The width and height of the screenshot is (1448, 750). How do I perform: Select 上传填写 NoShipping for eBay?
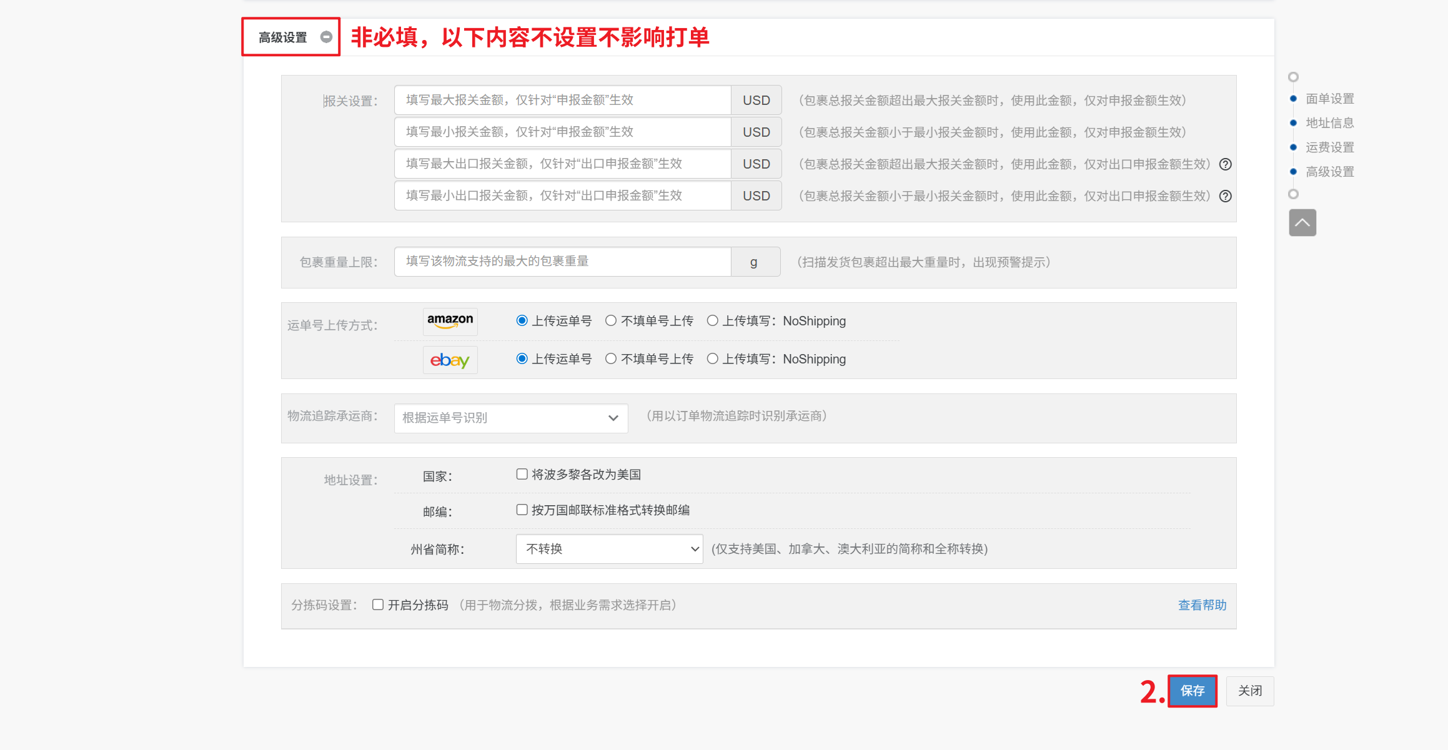[712, 359]
